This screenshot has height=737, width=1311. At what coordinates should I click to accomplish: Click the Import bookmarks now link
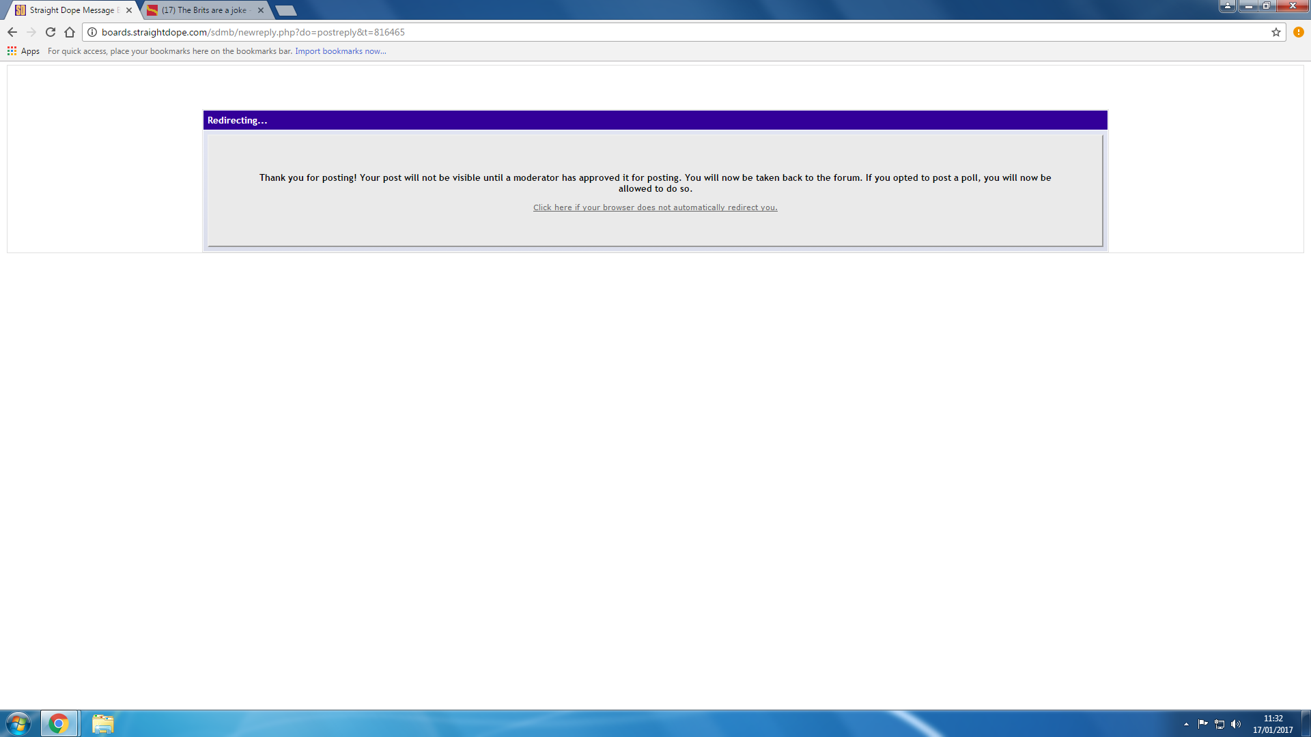click(340, 51)
